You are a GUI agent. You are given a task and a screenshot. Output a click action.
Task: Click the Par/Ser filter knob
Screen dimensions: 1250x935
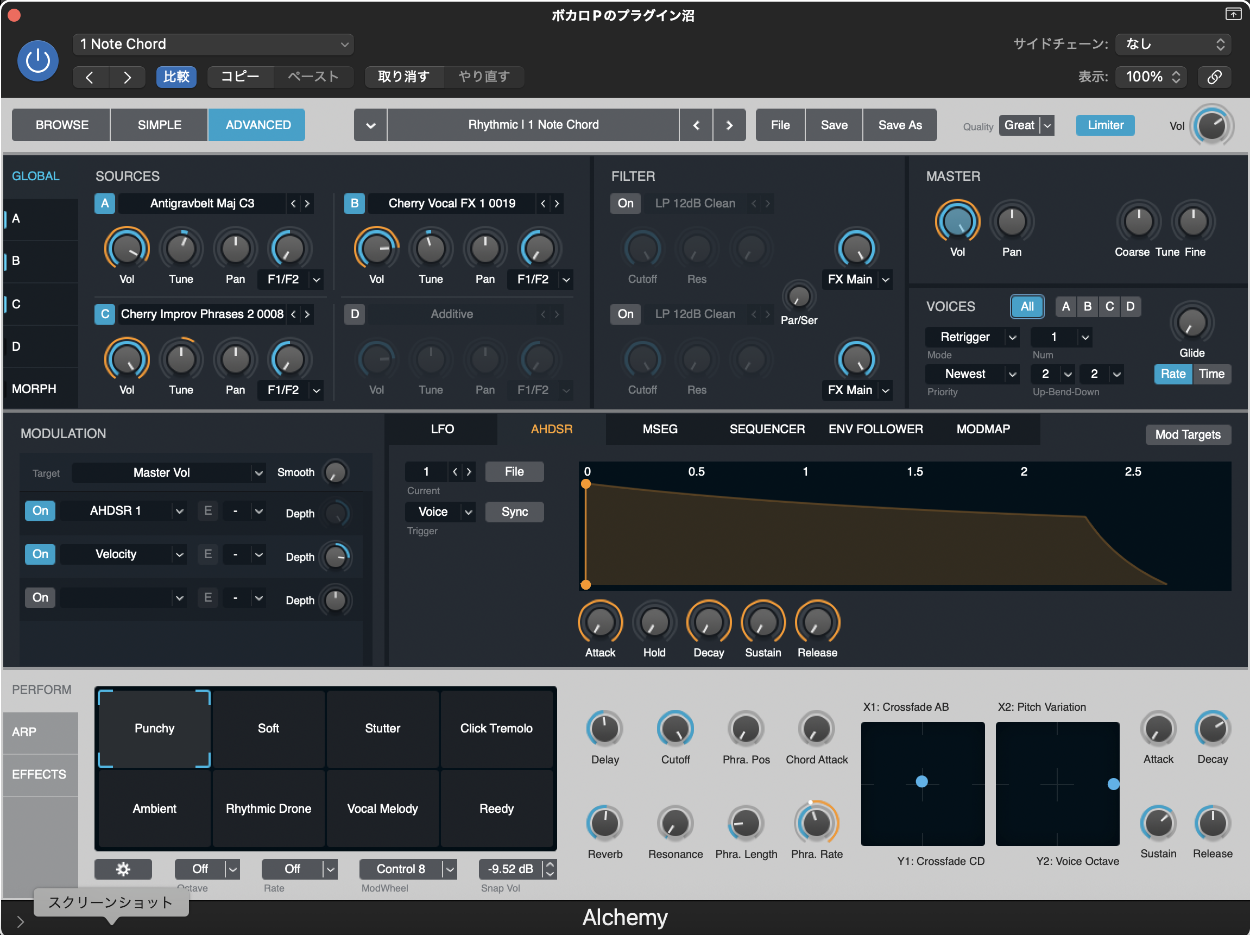pos(798,296)
